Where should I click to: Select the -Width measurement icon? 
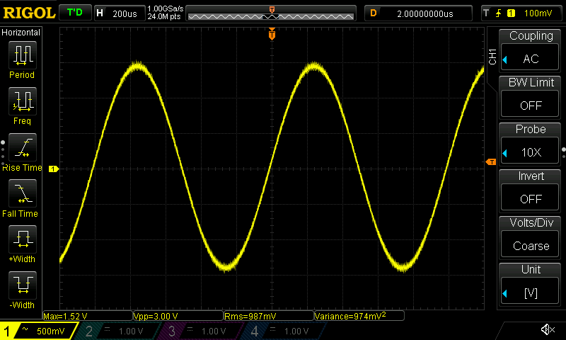pyautogui.click(x=22, y=287)
